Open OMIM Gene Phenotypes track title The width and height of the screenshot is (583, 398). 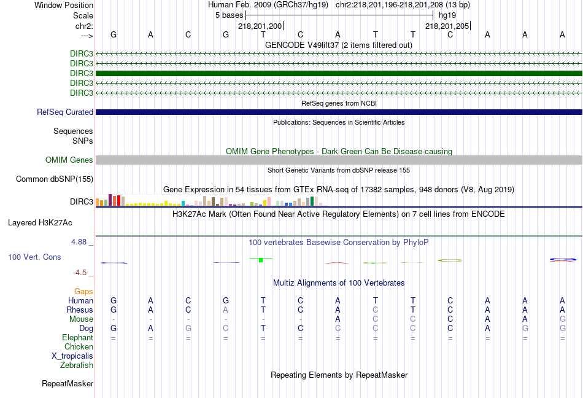339,151
